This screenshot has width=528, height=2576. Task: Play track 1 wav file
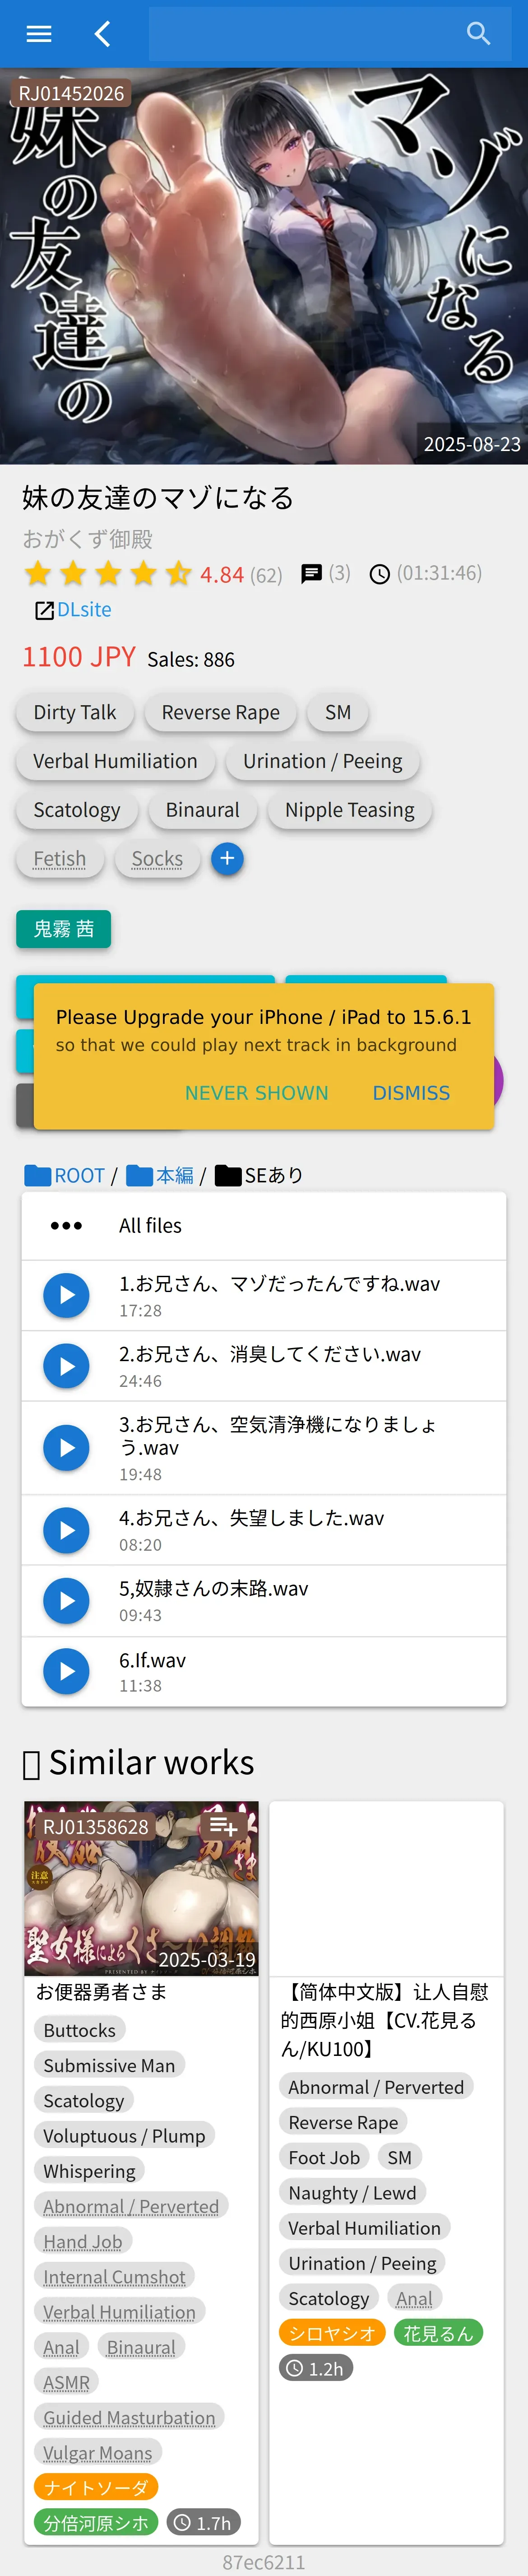pyautogui.click(x=66, y=1295)
